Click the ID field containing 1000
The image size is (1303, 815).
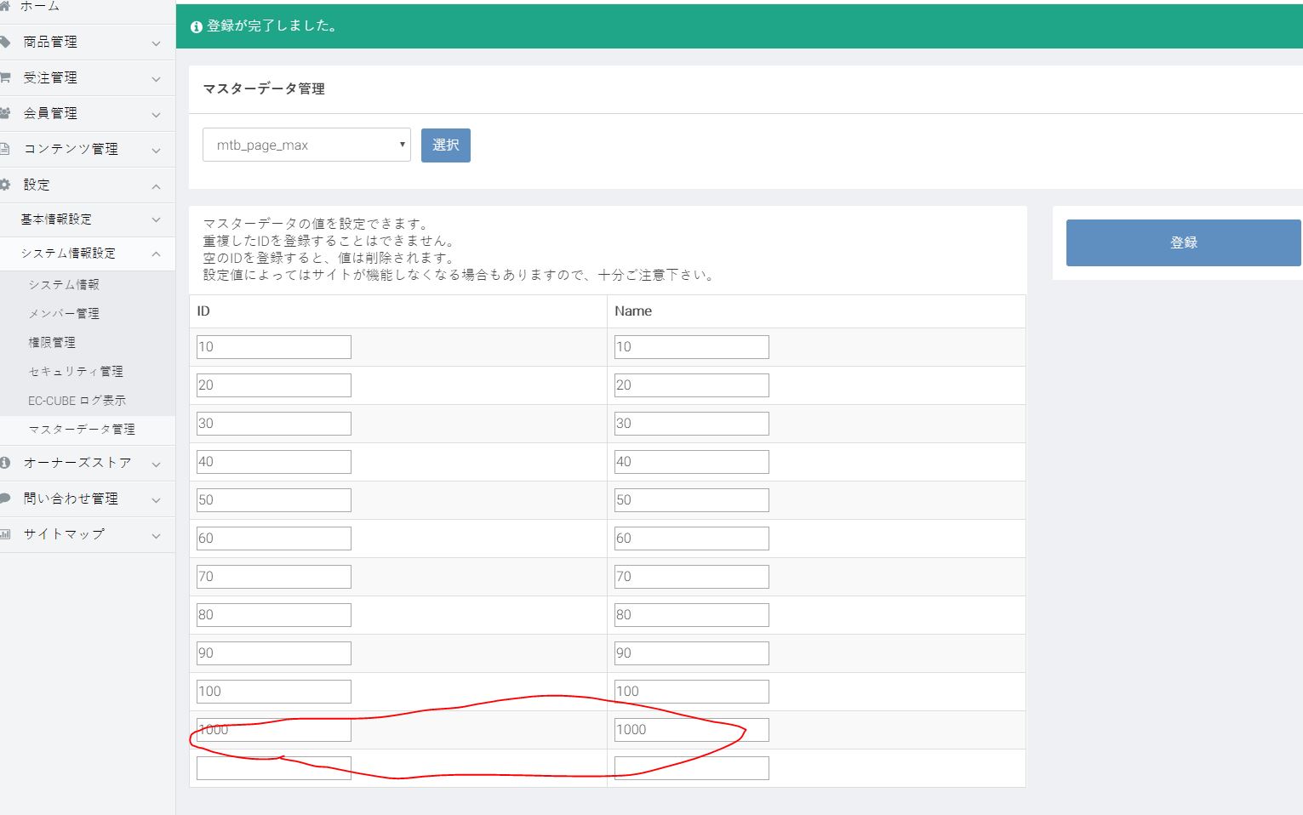[x=273, y=730]
